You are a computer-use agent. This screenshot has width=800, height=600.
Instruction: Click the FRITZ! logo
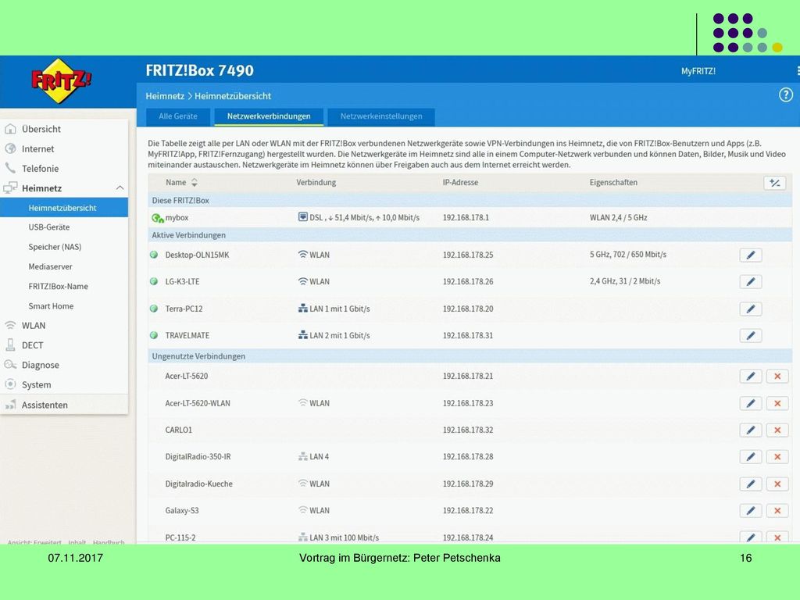(x=62, y=80)
